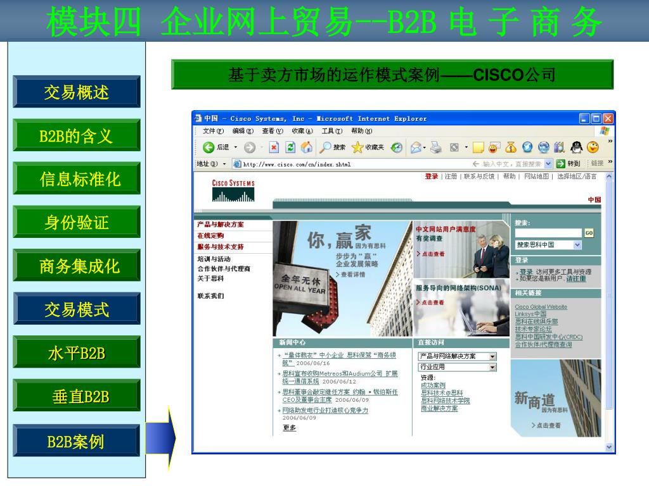Print the page with the printer icon

pos(436,147)
